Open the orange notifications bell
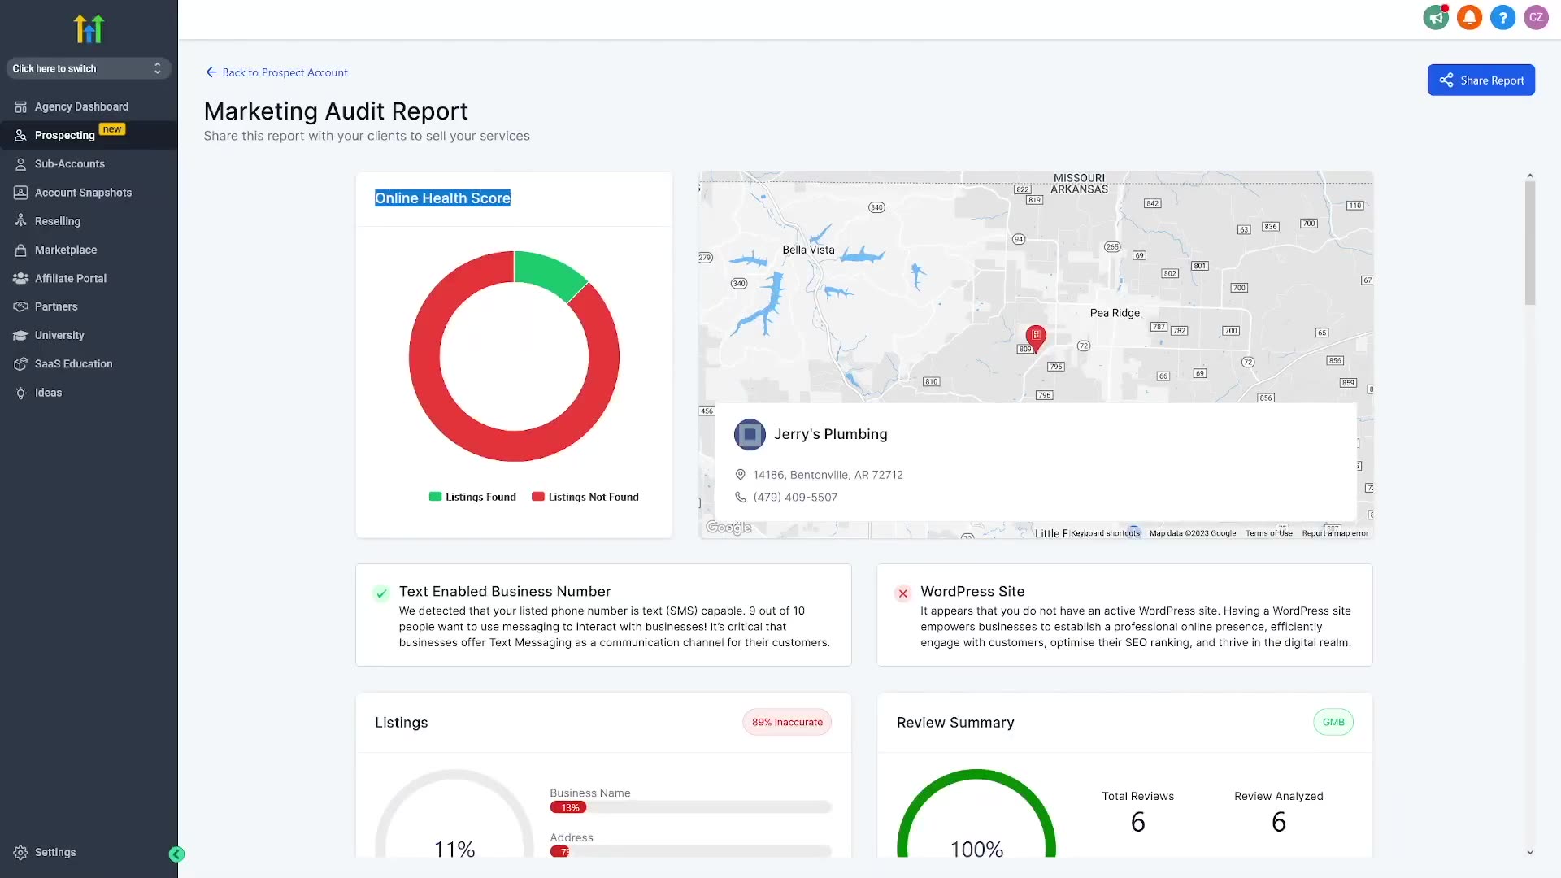 1470,17
